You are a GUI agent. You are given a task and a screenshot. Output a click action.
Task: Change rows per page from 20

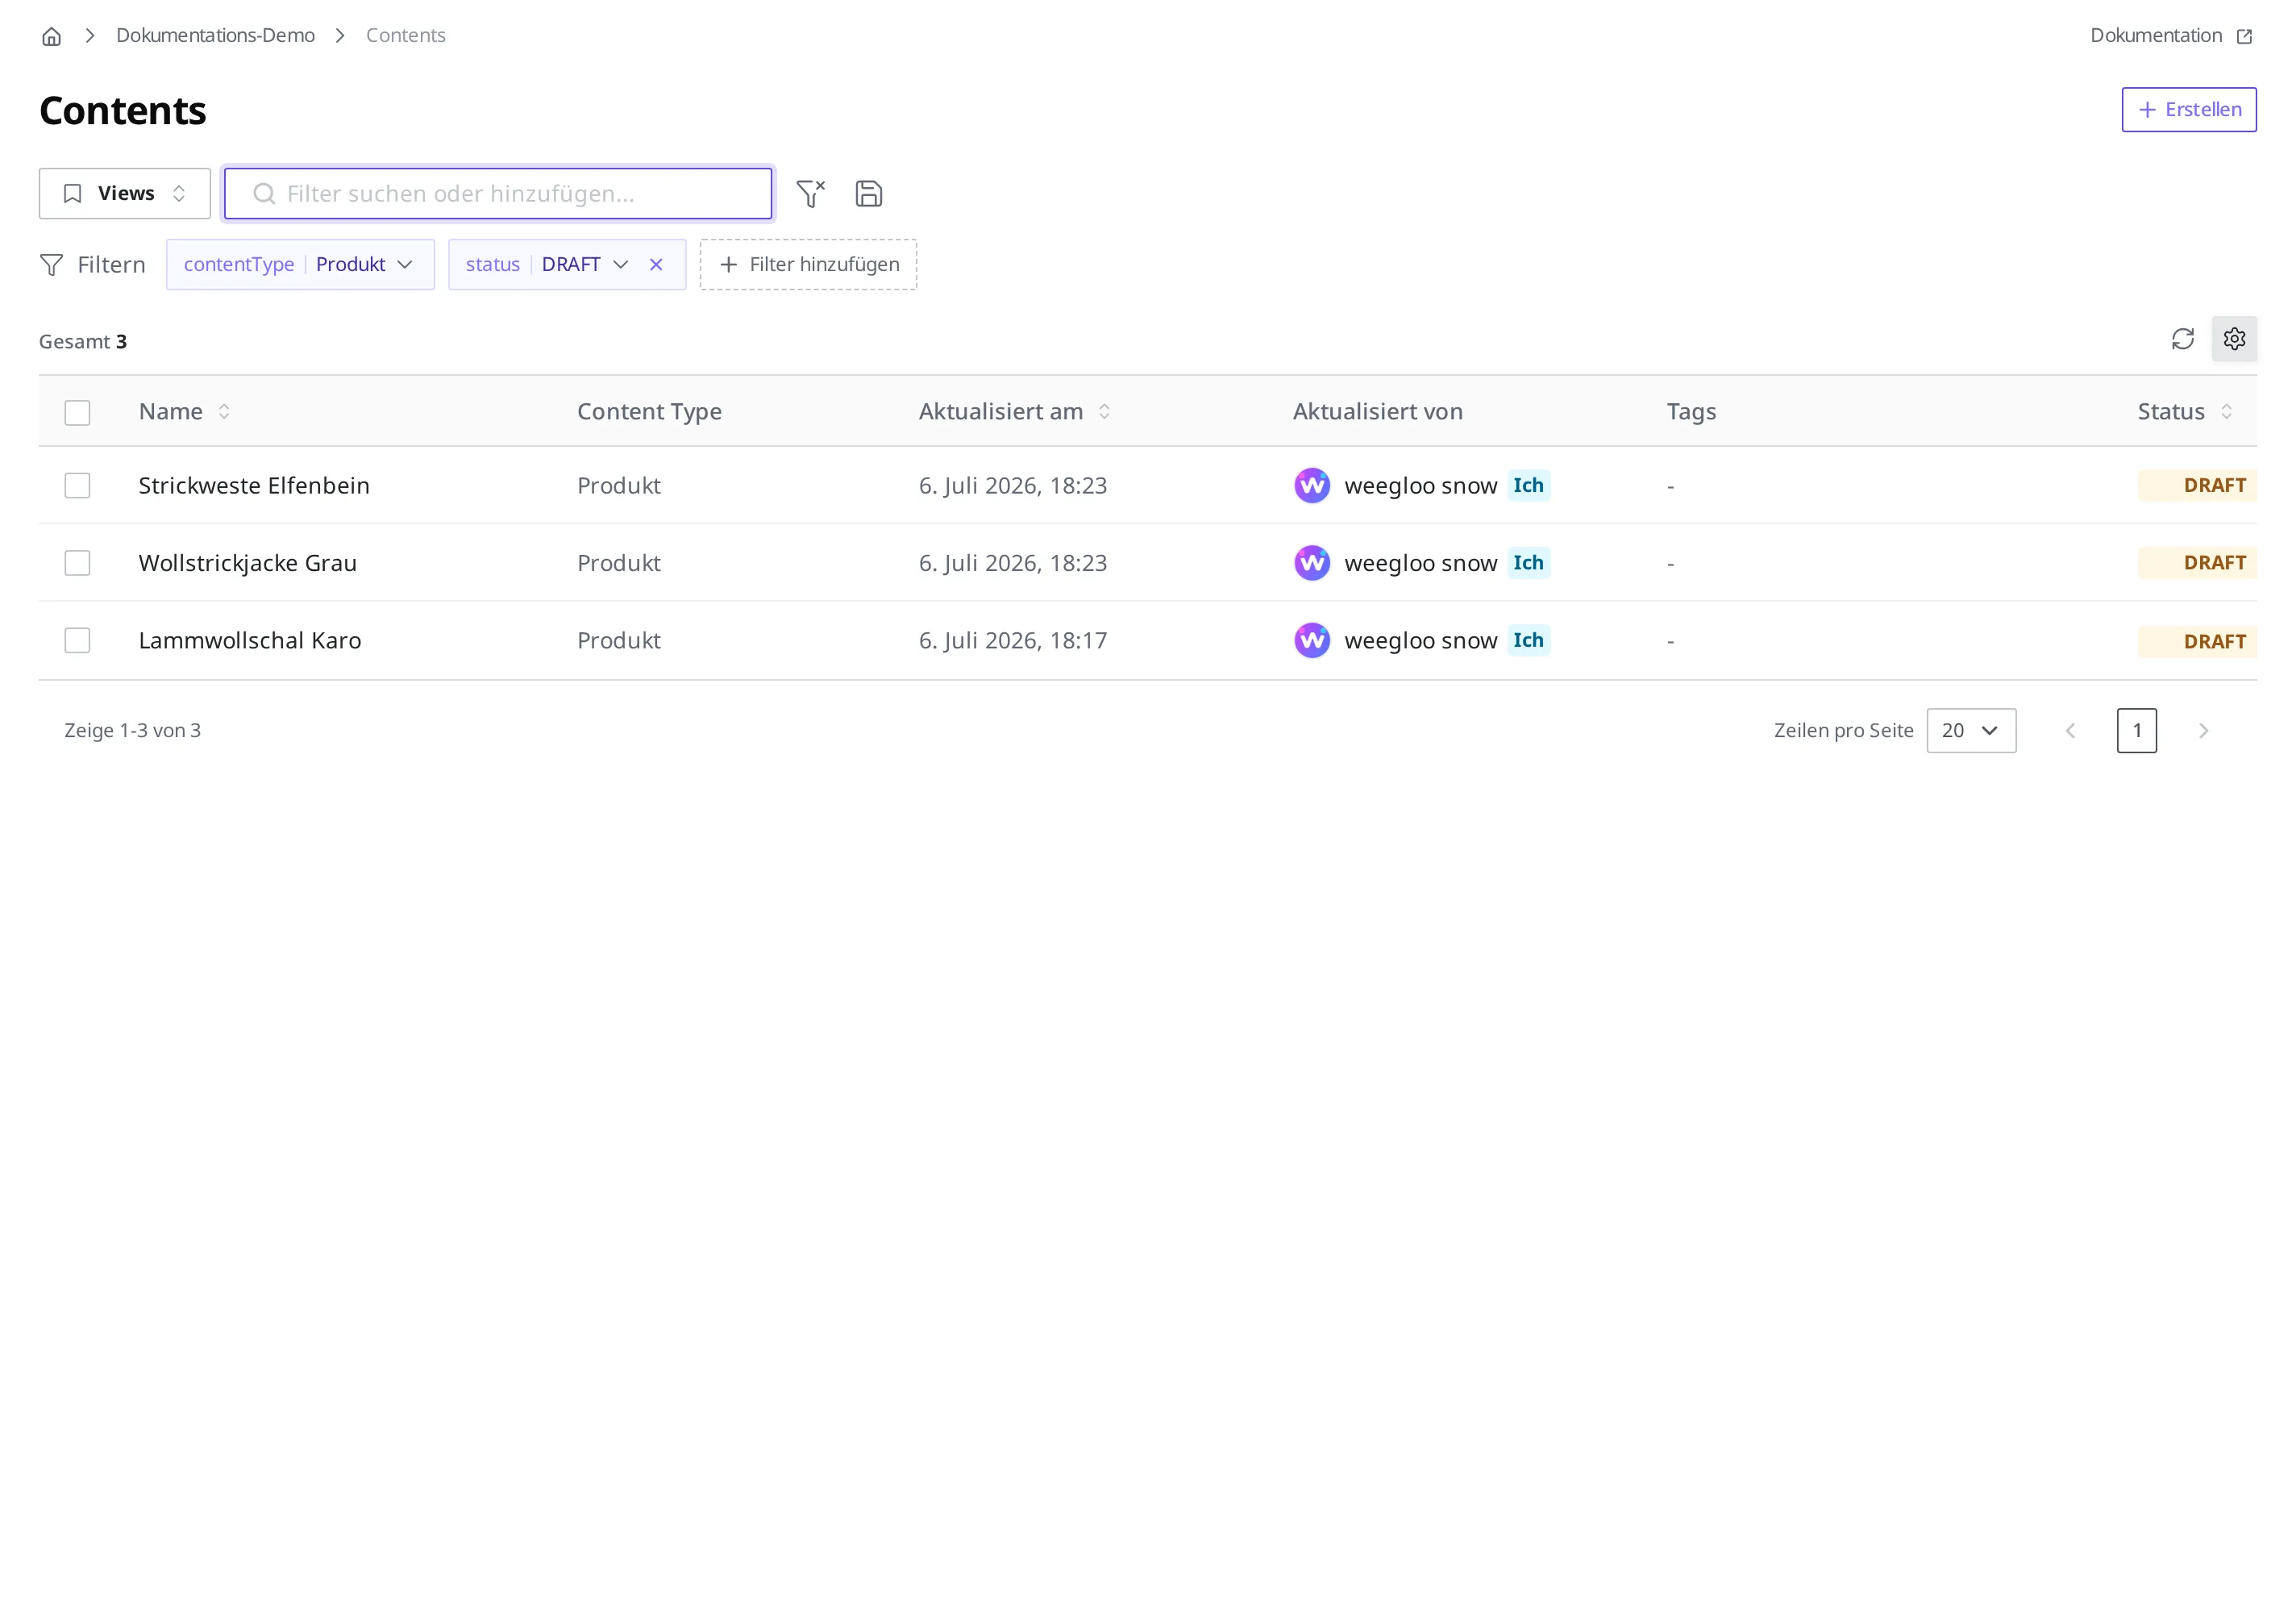(x=1971, y=731)
